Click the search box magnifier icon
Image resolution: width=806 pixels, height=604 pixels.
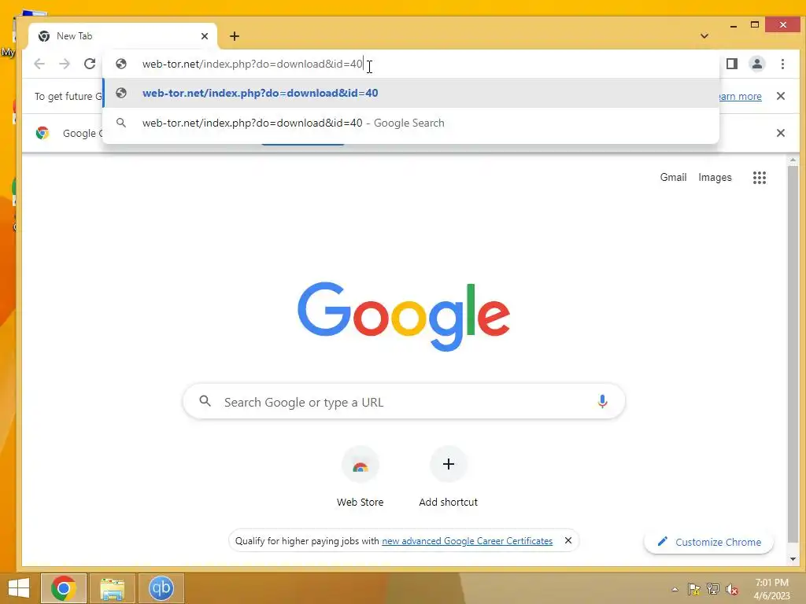pos(205,401)
